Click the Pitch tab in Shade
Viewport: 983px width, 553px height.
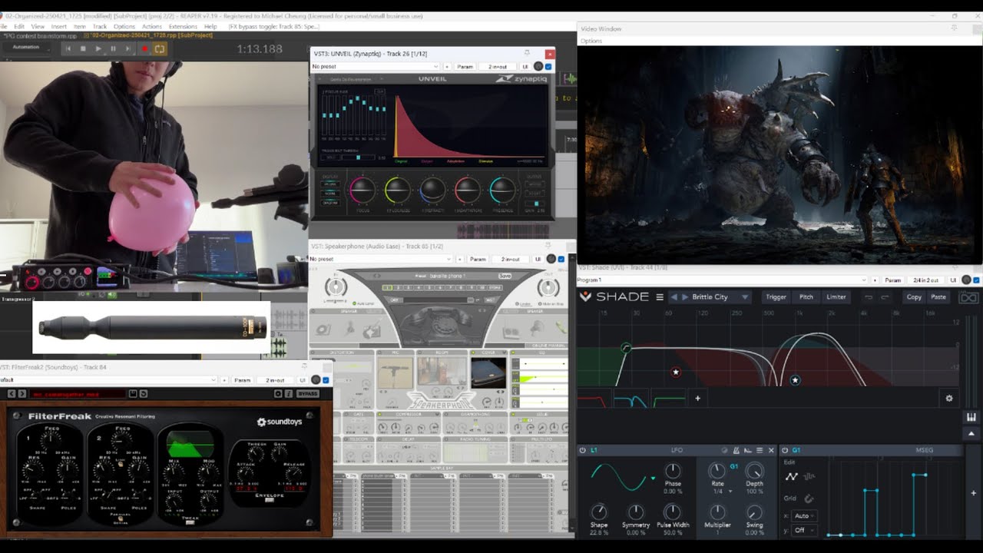tap(806, 296)
